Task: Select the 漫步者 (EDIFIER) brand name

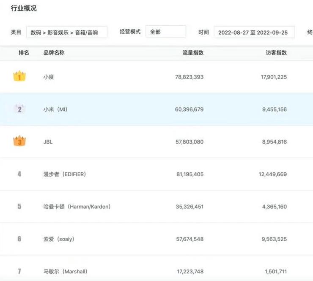Action: point(65,174)
